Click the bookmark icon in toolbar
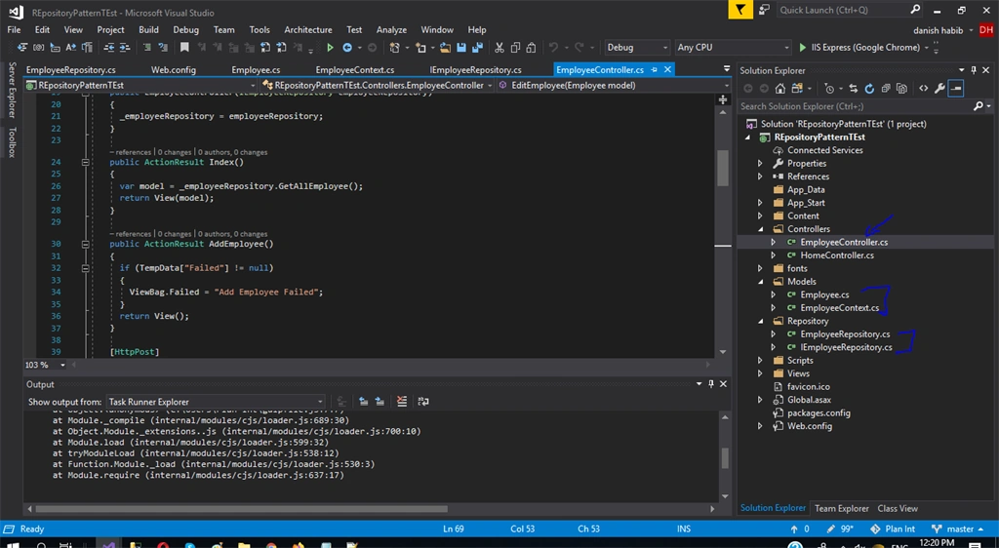Screen dimensions: 999x548 tap(184, 47)
